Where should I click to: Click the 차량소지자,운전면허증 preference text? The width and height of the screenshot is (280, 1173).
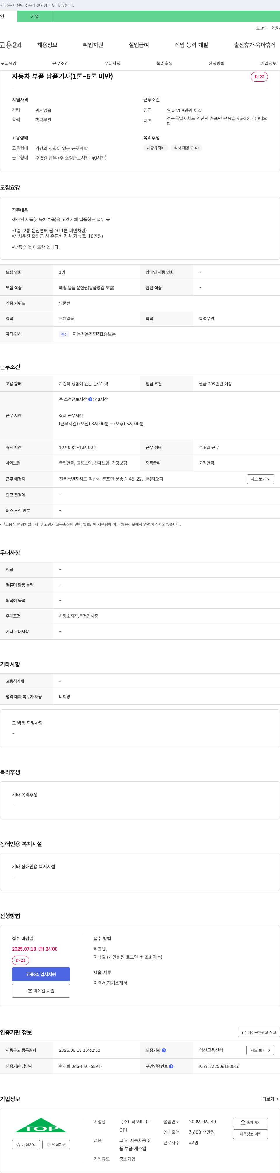pos(79,616)
